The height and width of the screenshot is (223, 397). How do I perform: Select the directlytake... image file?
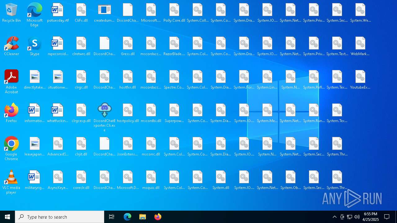pos(35,80)
